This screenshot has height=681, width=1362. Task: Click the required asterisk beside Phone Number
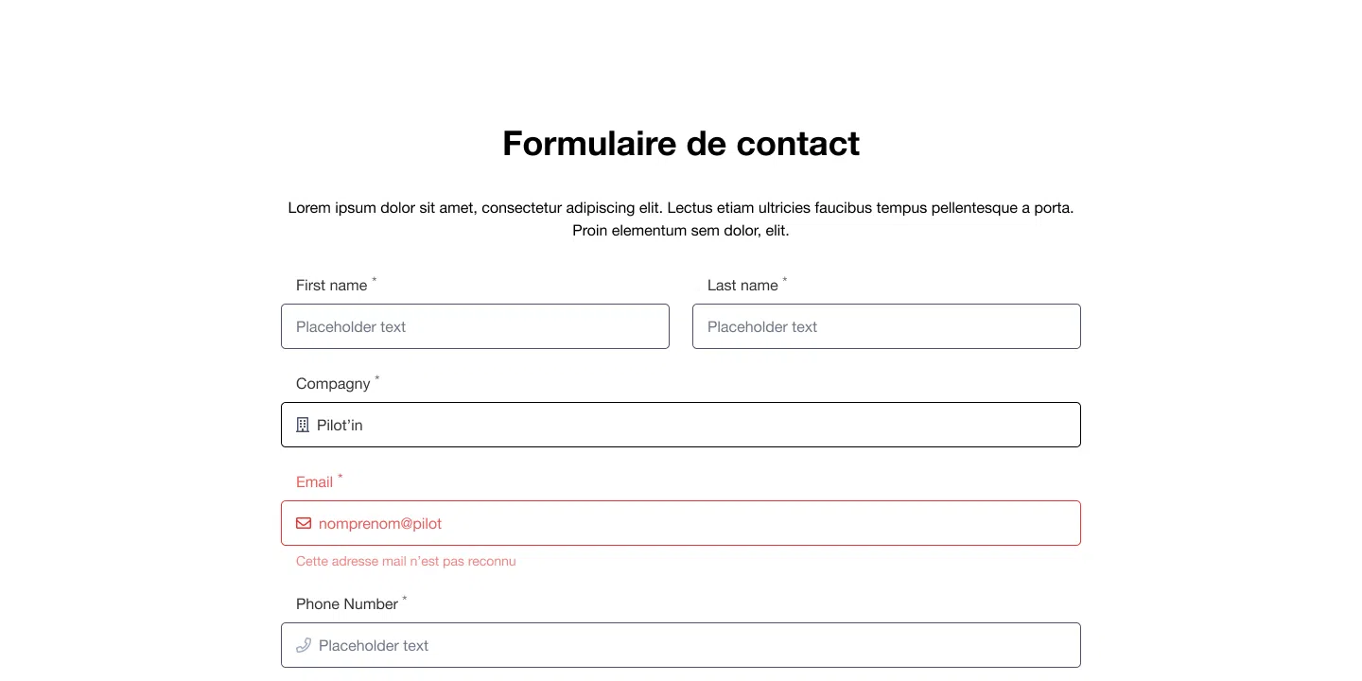(405, 599)
